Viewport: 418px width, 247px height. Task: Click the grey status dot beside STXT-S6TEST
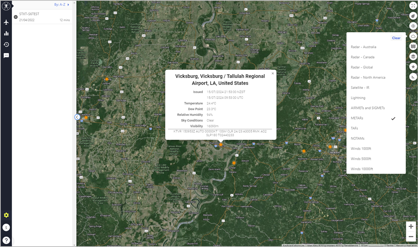point(16,17)
